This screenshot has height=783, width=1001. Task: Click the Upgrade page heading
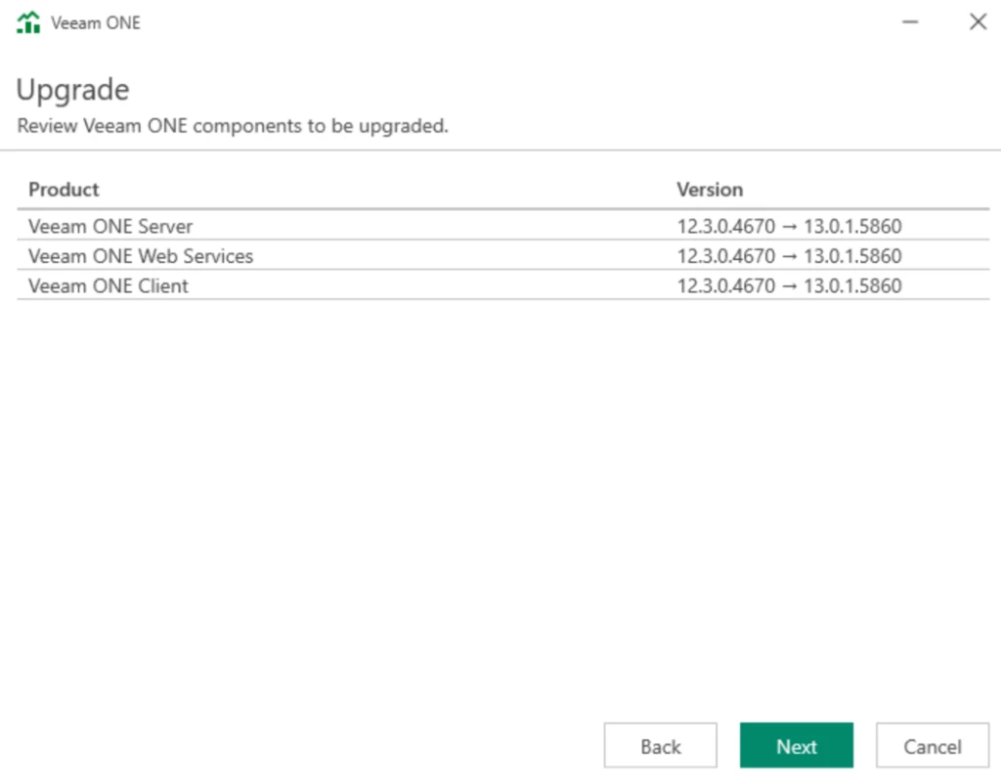[73, 90]
